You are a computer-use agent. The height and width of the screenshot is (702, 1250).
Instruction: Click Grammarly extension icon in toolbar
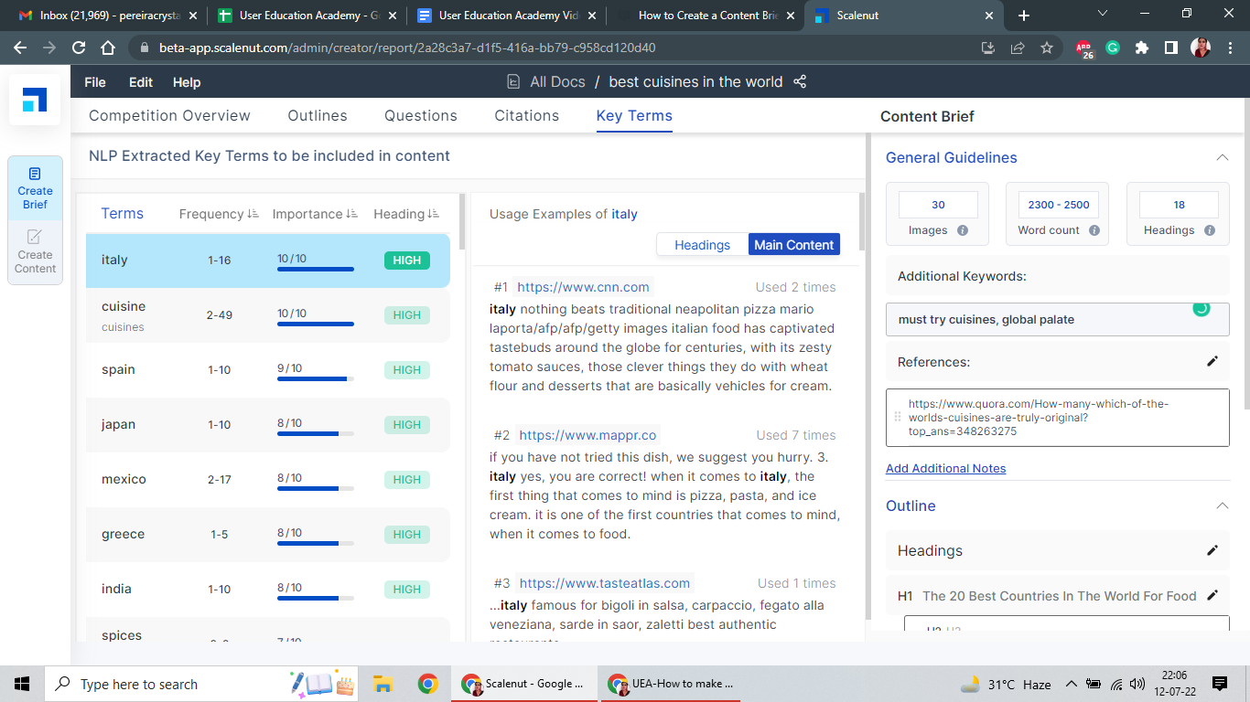click(1113, 48)
